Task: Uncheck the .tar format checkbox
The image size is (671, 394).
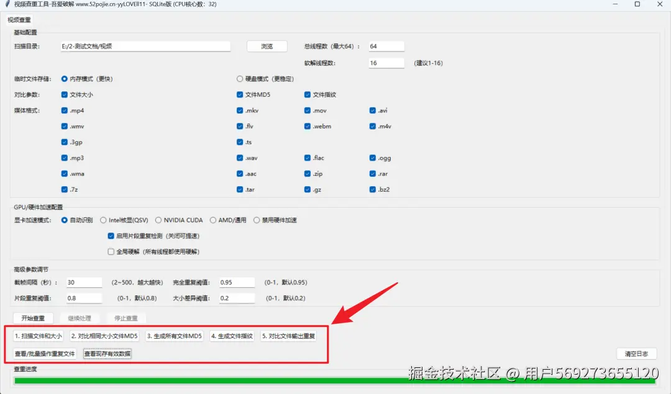Action: (240, 189)
